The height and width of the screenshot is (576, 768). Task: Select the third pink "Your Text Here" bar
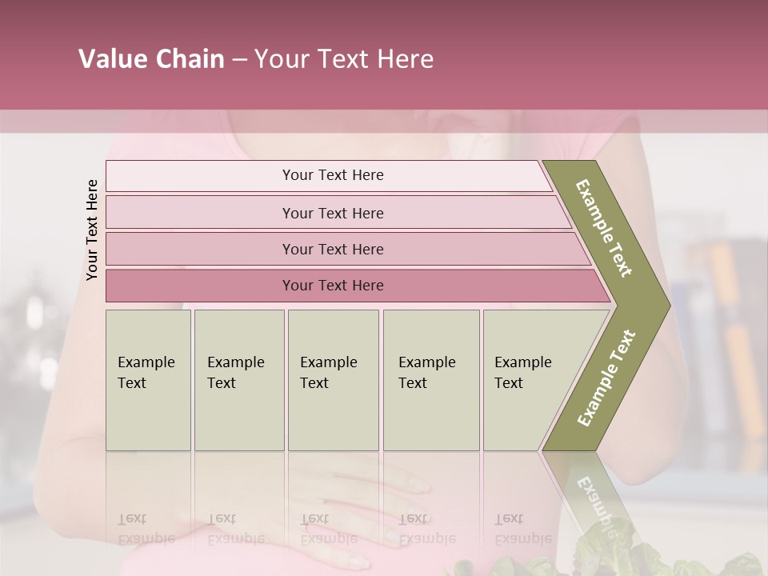[332, 249]
